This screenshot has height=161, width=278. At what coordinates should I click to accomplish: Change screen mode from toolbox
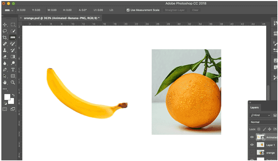coord(13,109)
